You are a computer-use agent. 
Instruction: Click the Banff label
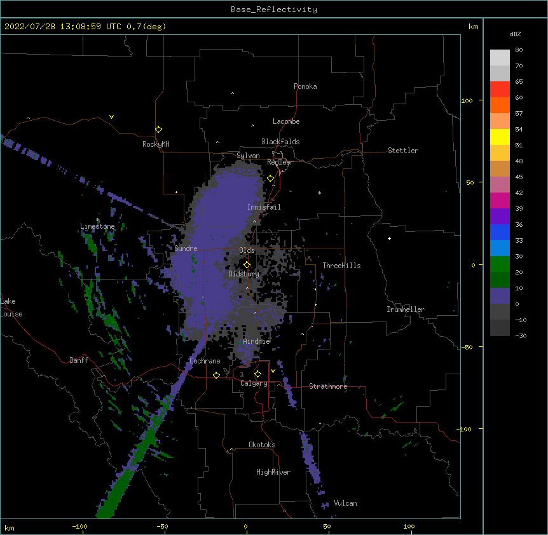tap(79, 360)
